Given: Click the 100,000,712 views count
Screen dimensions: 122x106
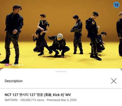Looking at the screenshot, I should tap(32, 100).
